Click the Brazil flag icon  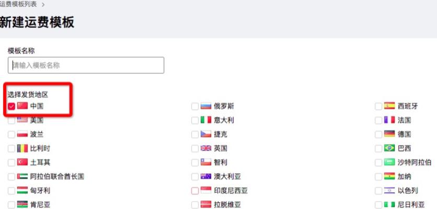[389, 148]
